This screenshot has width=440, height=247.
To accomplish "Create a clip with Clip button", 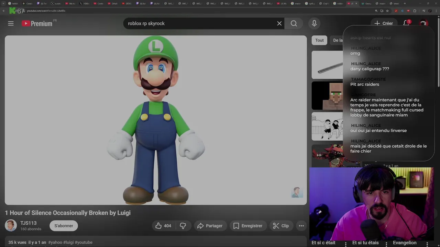I will (x=281, y=226).
